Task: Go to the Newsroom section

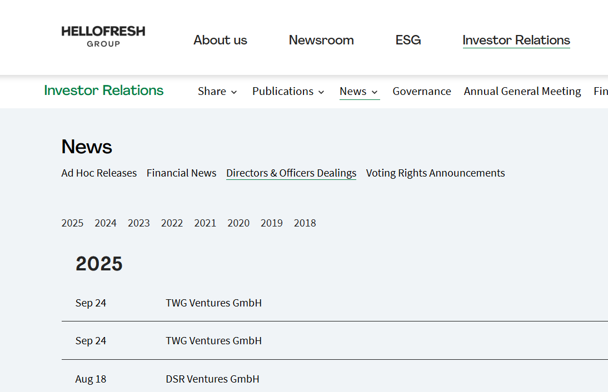Action: (321, 40)
